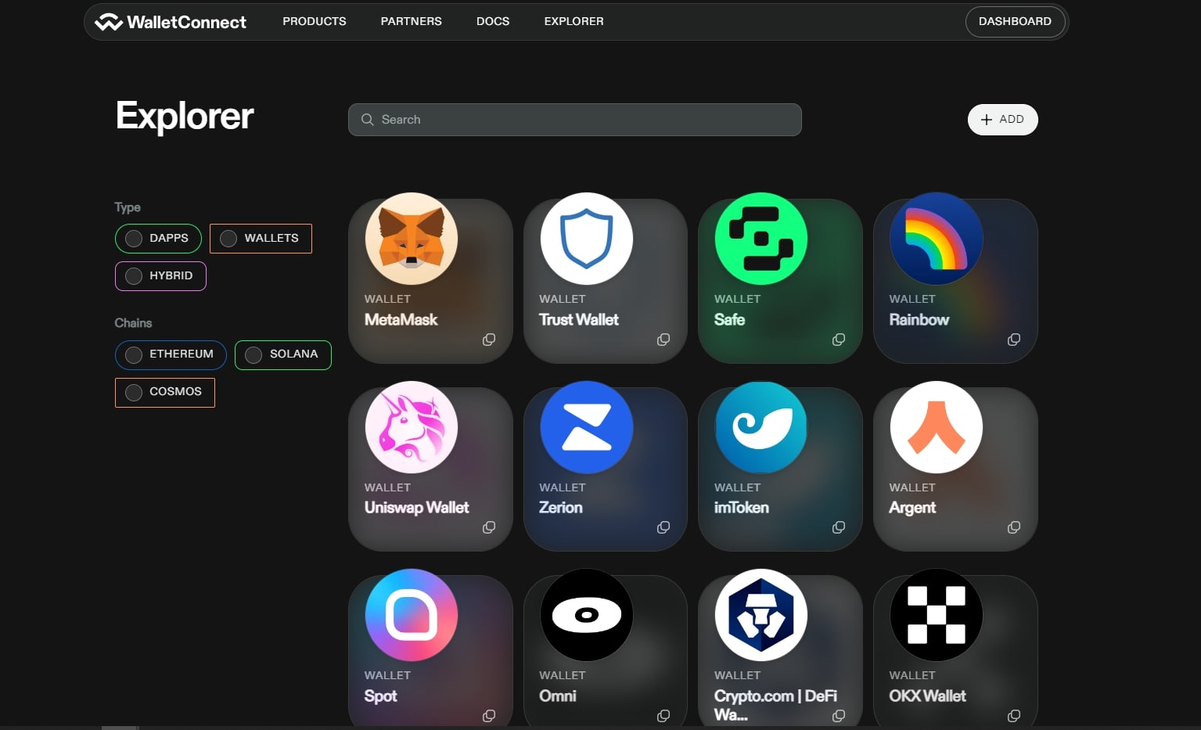The width and height of the screenshot is (1201, 730).
Task: Copy link on the Spot card
Action: [489, 716]
